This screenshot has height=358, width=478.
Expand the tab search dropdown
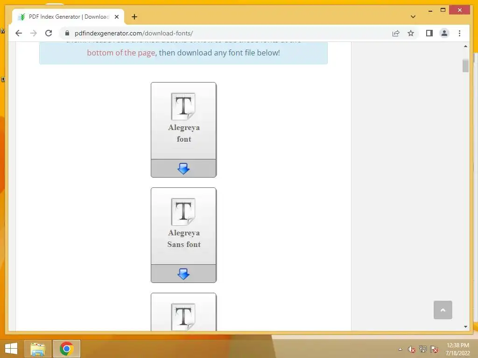(x=413, y=17)
